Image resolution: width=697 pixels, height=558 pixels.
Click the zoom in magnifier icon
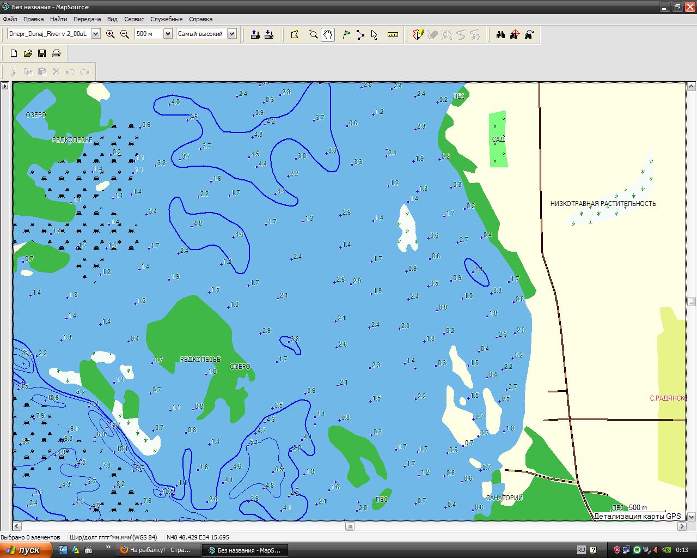(111, 34)
